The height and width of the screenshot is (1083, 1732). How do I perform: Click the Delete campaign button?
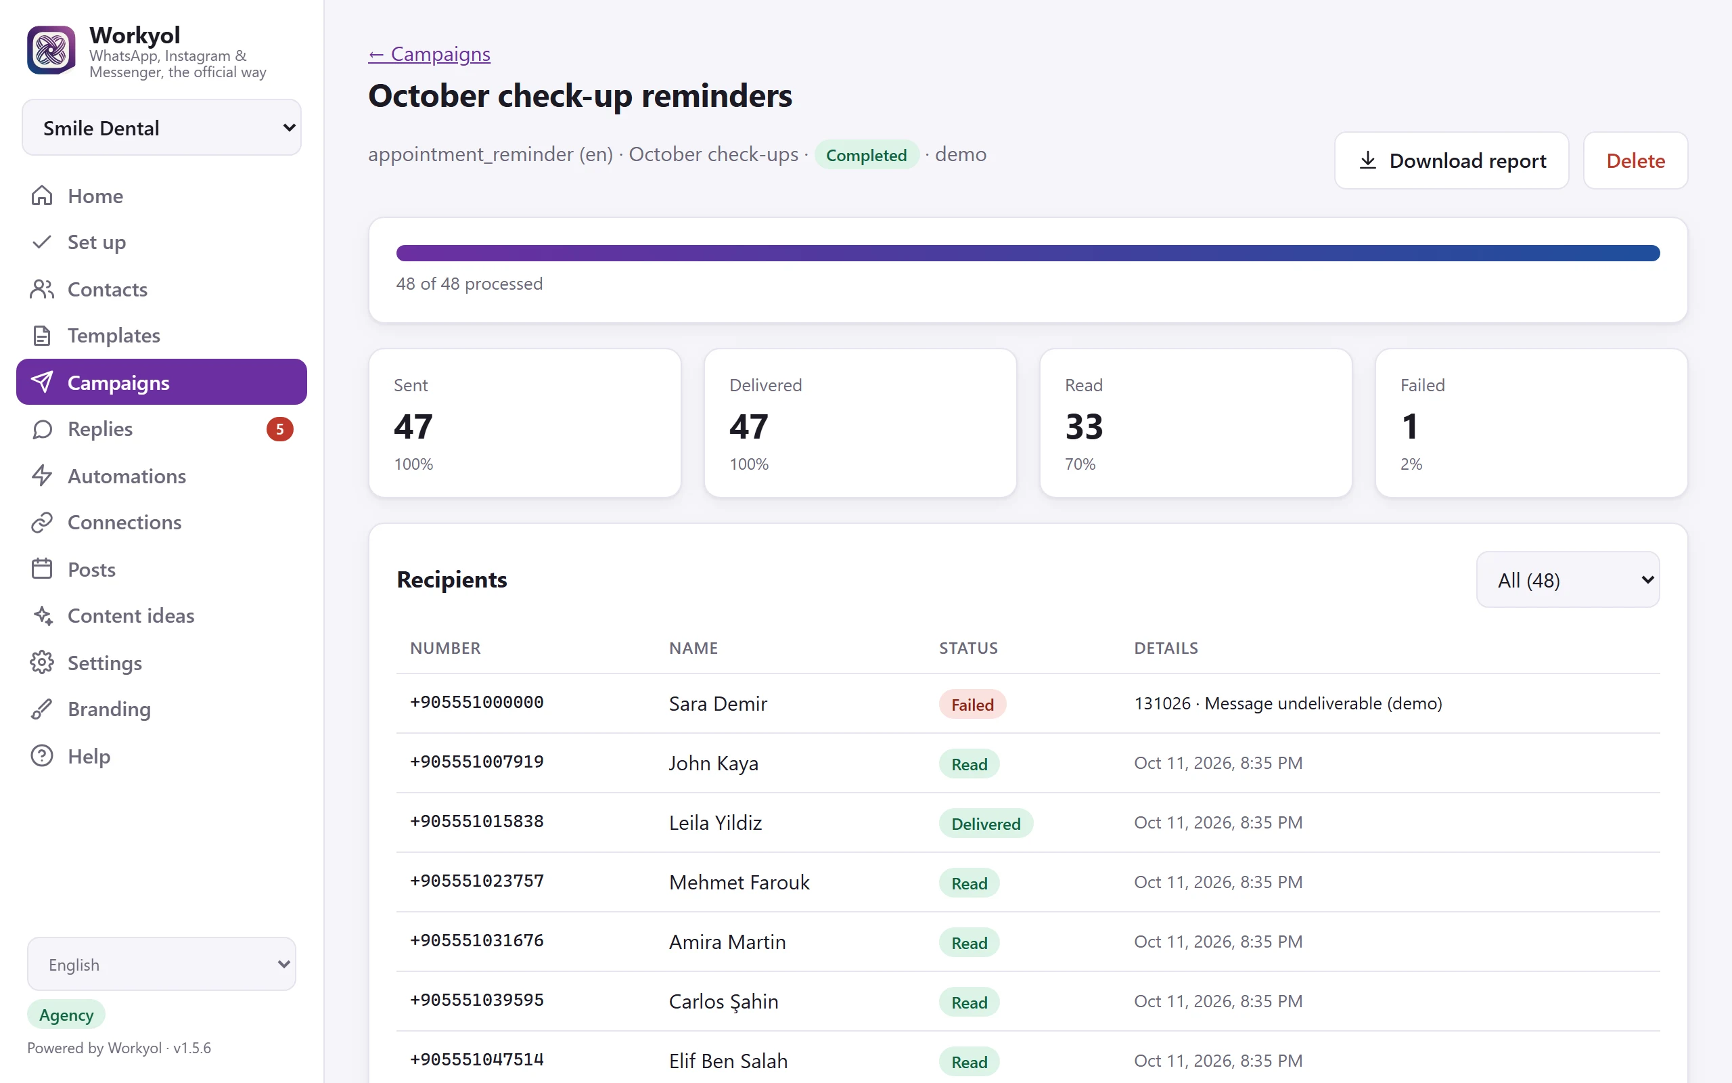point(1635,160)
